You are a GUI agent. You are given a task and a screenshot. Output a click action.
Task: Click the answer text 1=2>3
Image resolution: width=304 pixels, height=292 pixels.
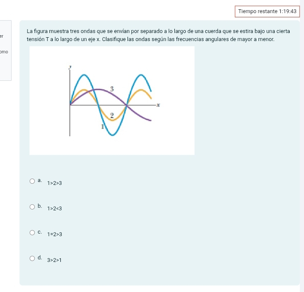54,234
